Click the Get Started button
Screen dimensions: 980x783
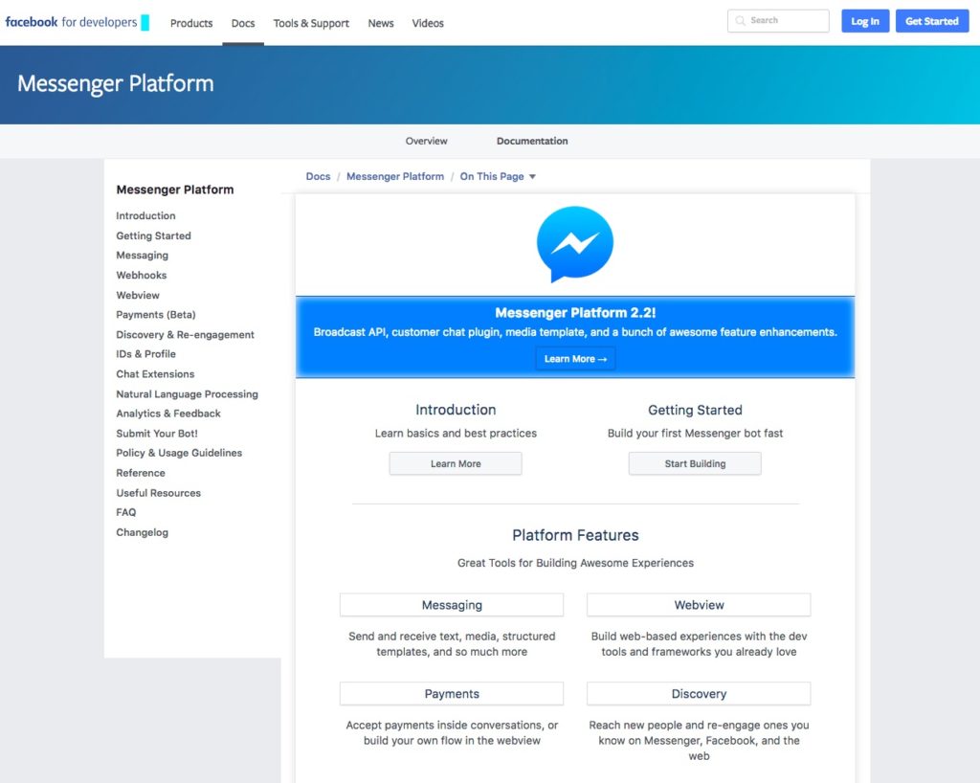(x=931, y=21)
